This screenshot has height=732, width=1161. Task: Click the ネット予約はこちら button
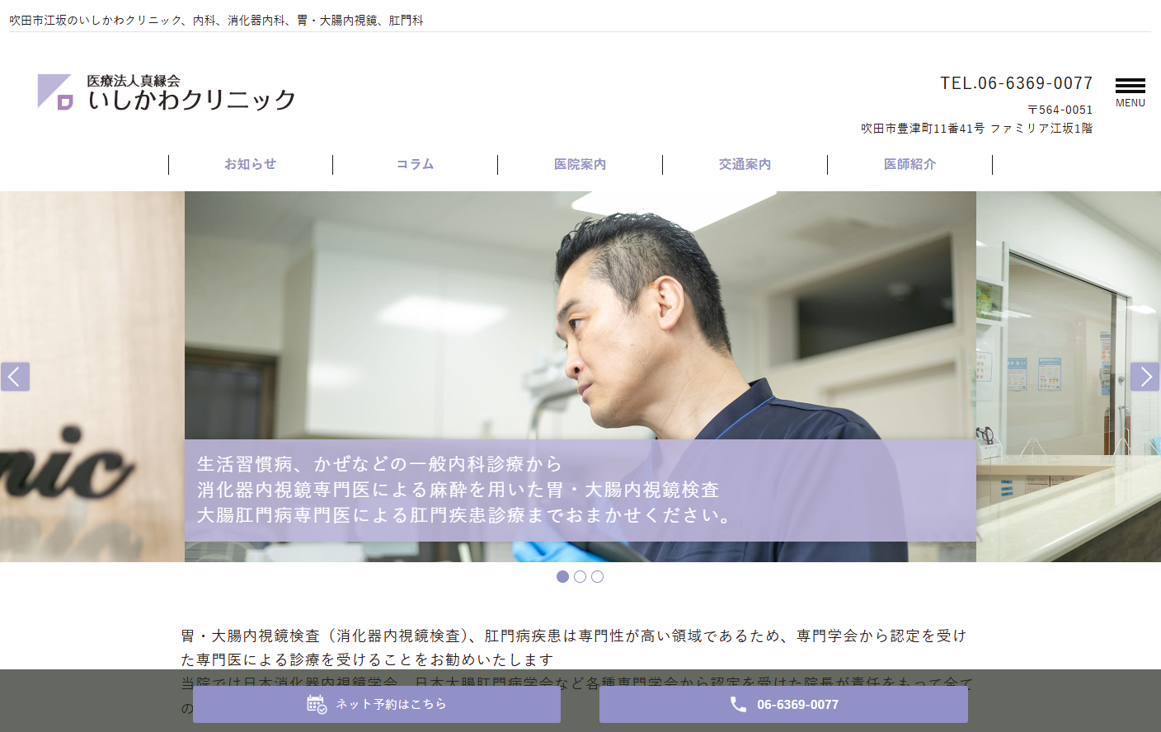point(377,704)
